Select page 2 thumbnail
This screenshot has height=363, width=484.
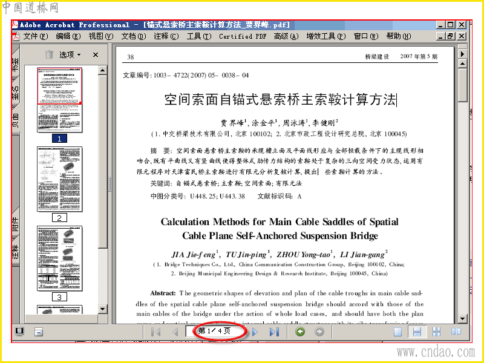pos(59,179)
